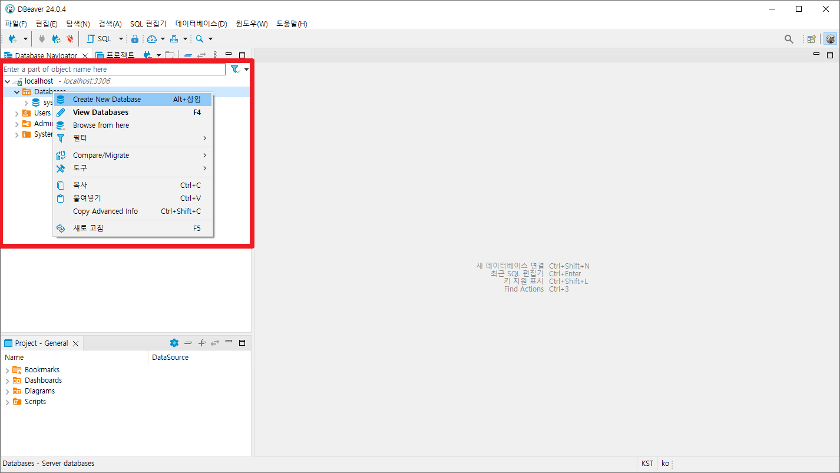This screenshot has width=840, height=473.
Task: Open a new SQL script via SQL button
Action: [x=99, y=39]
